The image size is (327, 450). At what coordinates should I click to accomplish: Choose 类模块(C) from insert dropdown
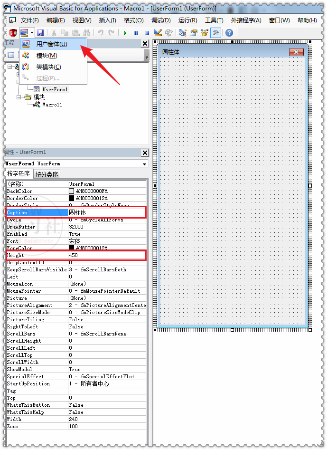coord(53,67)
